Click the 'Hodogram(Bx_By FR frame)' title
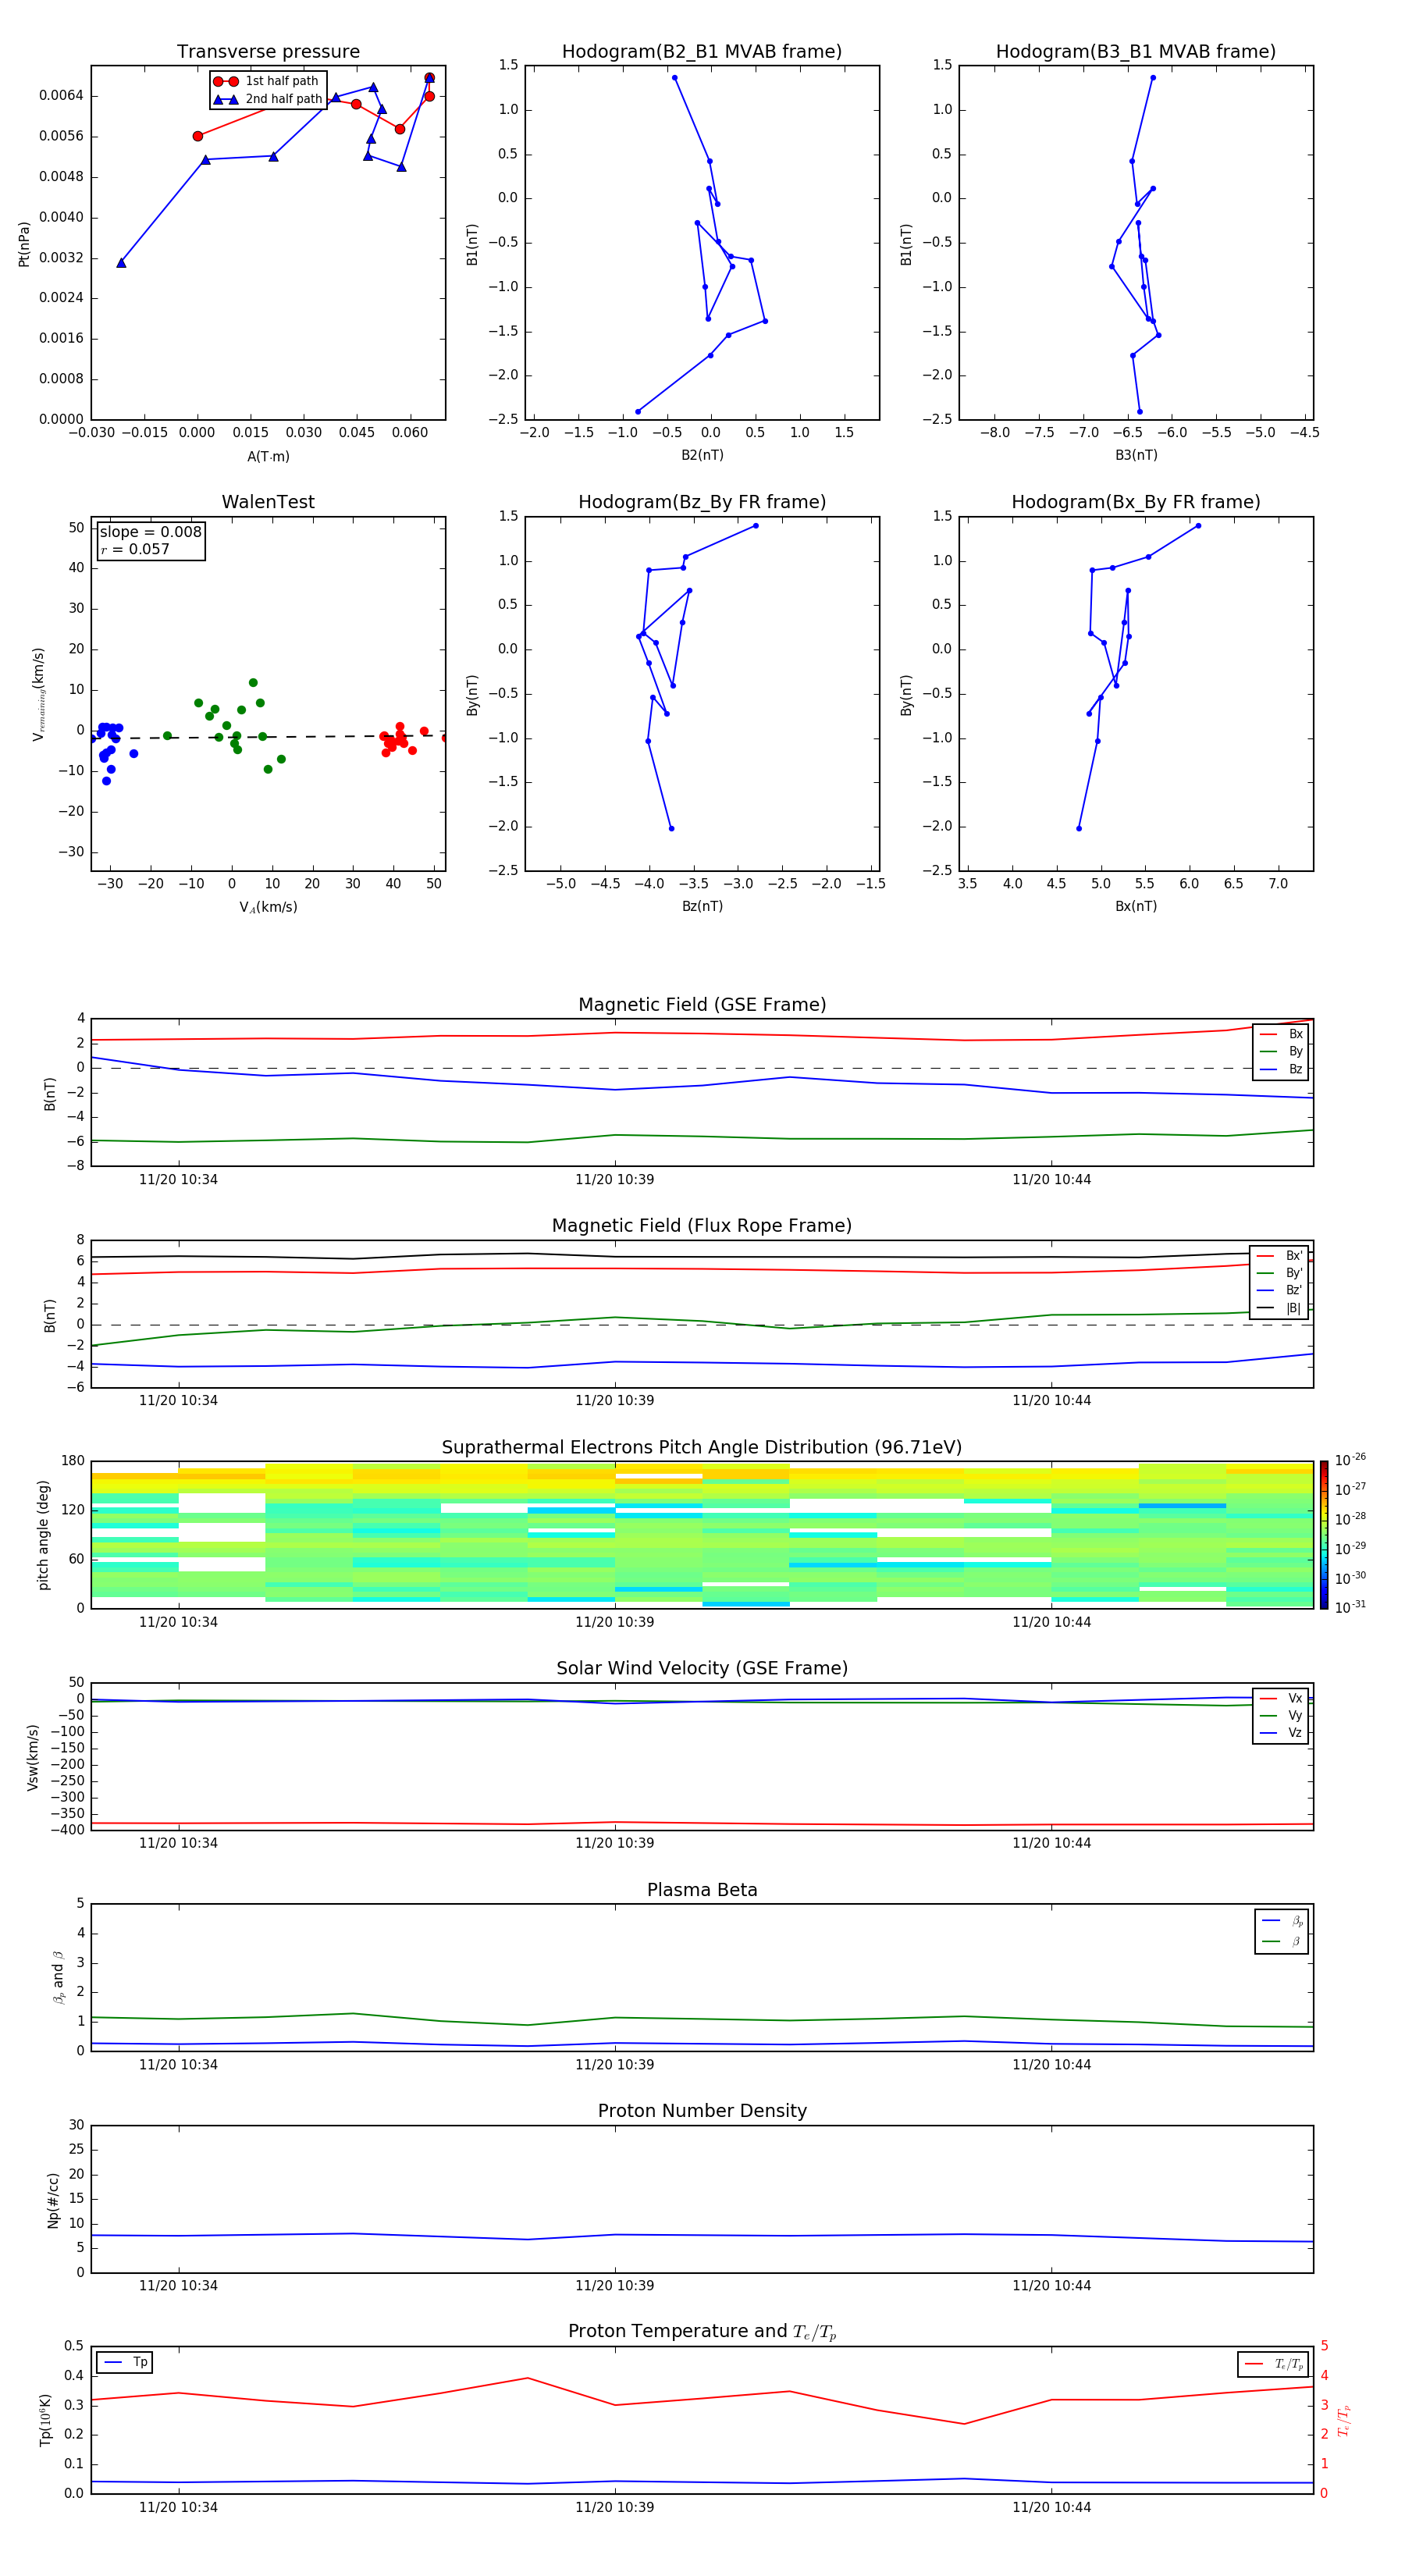 pyautogui.click(x=1136, y=502)
